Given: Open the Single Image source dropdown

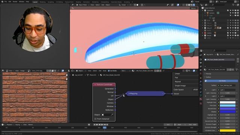Looking at the screenshot, I should pos(186,85).
